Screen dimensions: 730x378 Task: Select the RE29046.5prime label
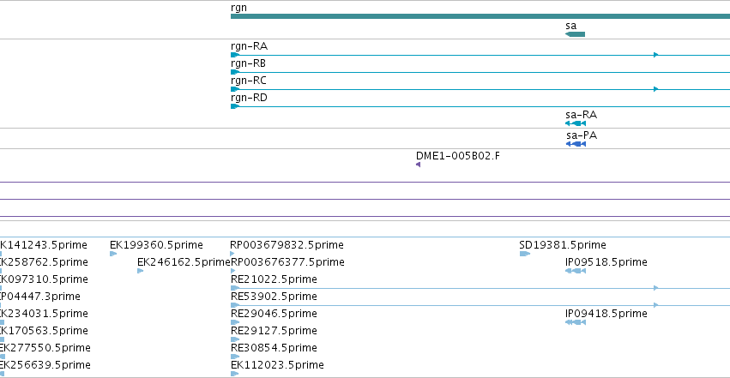[274, 314]
